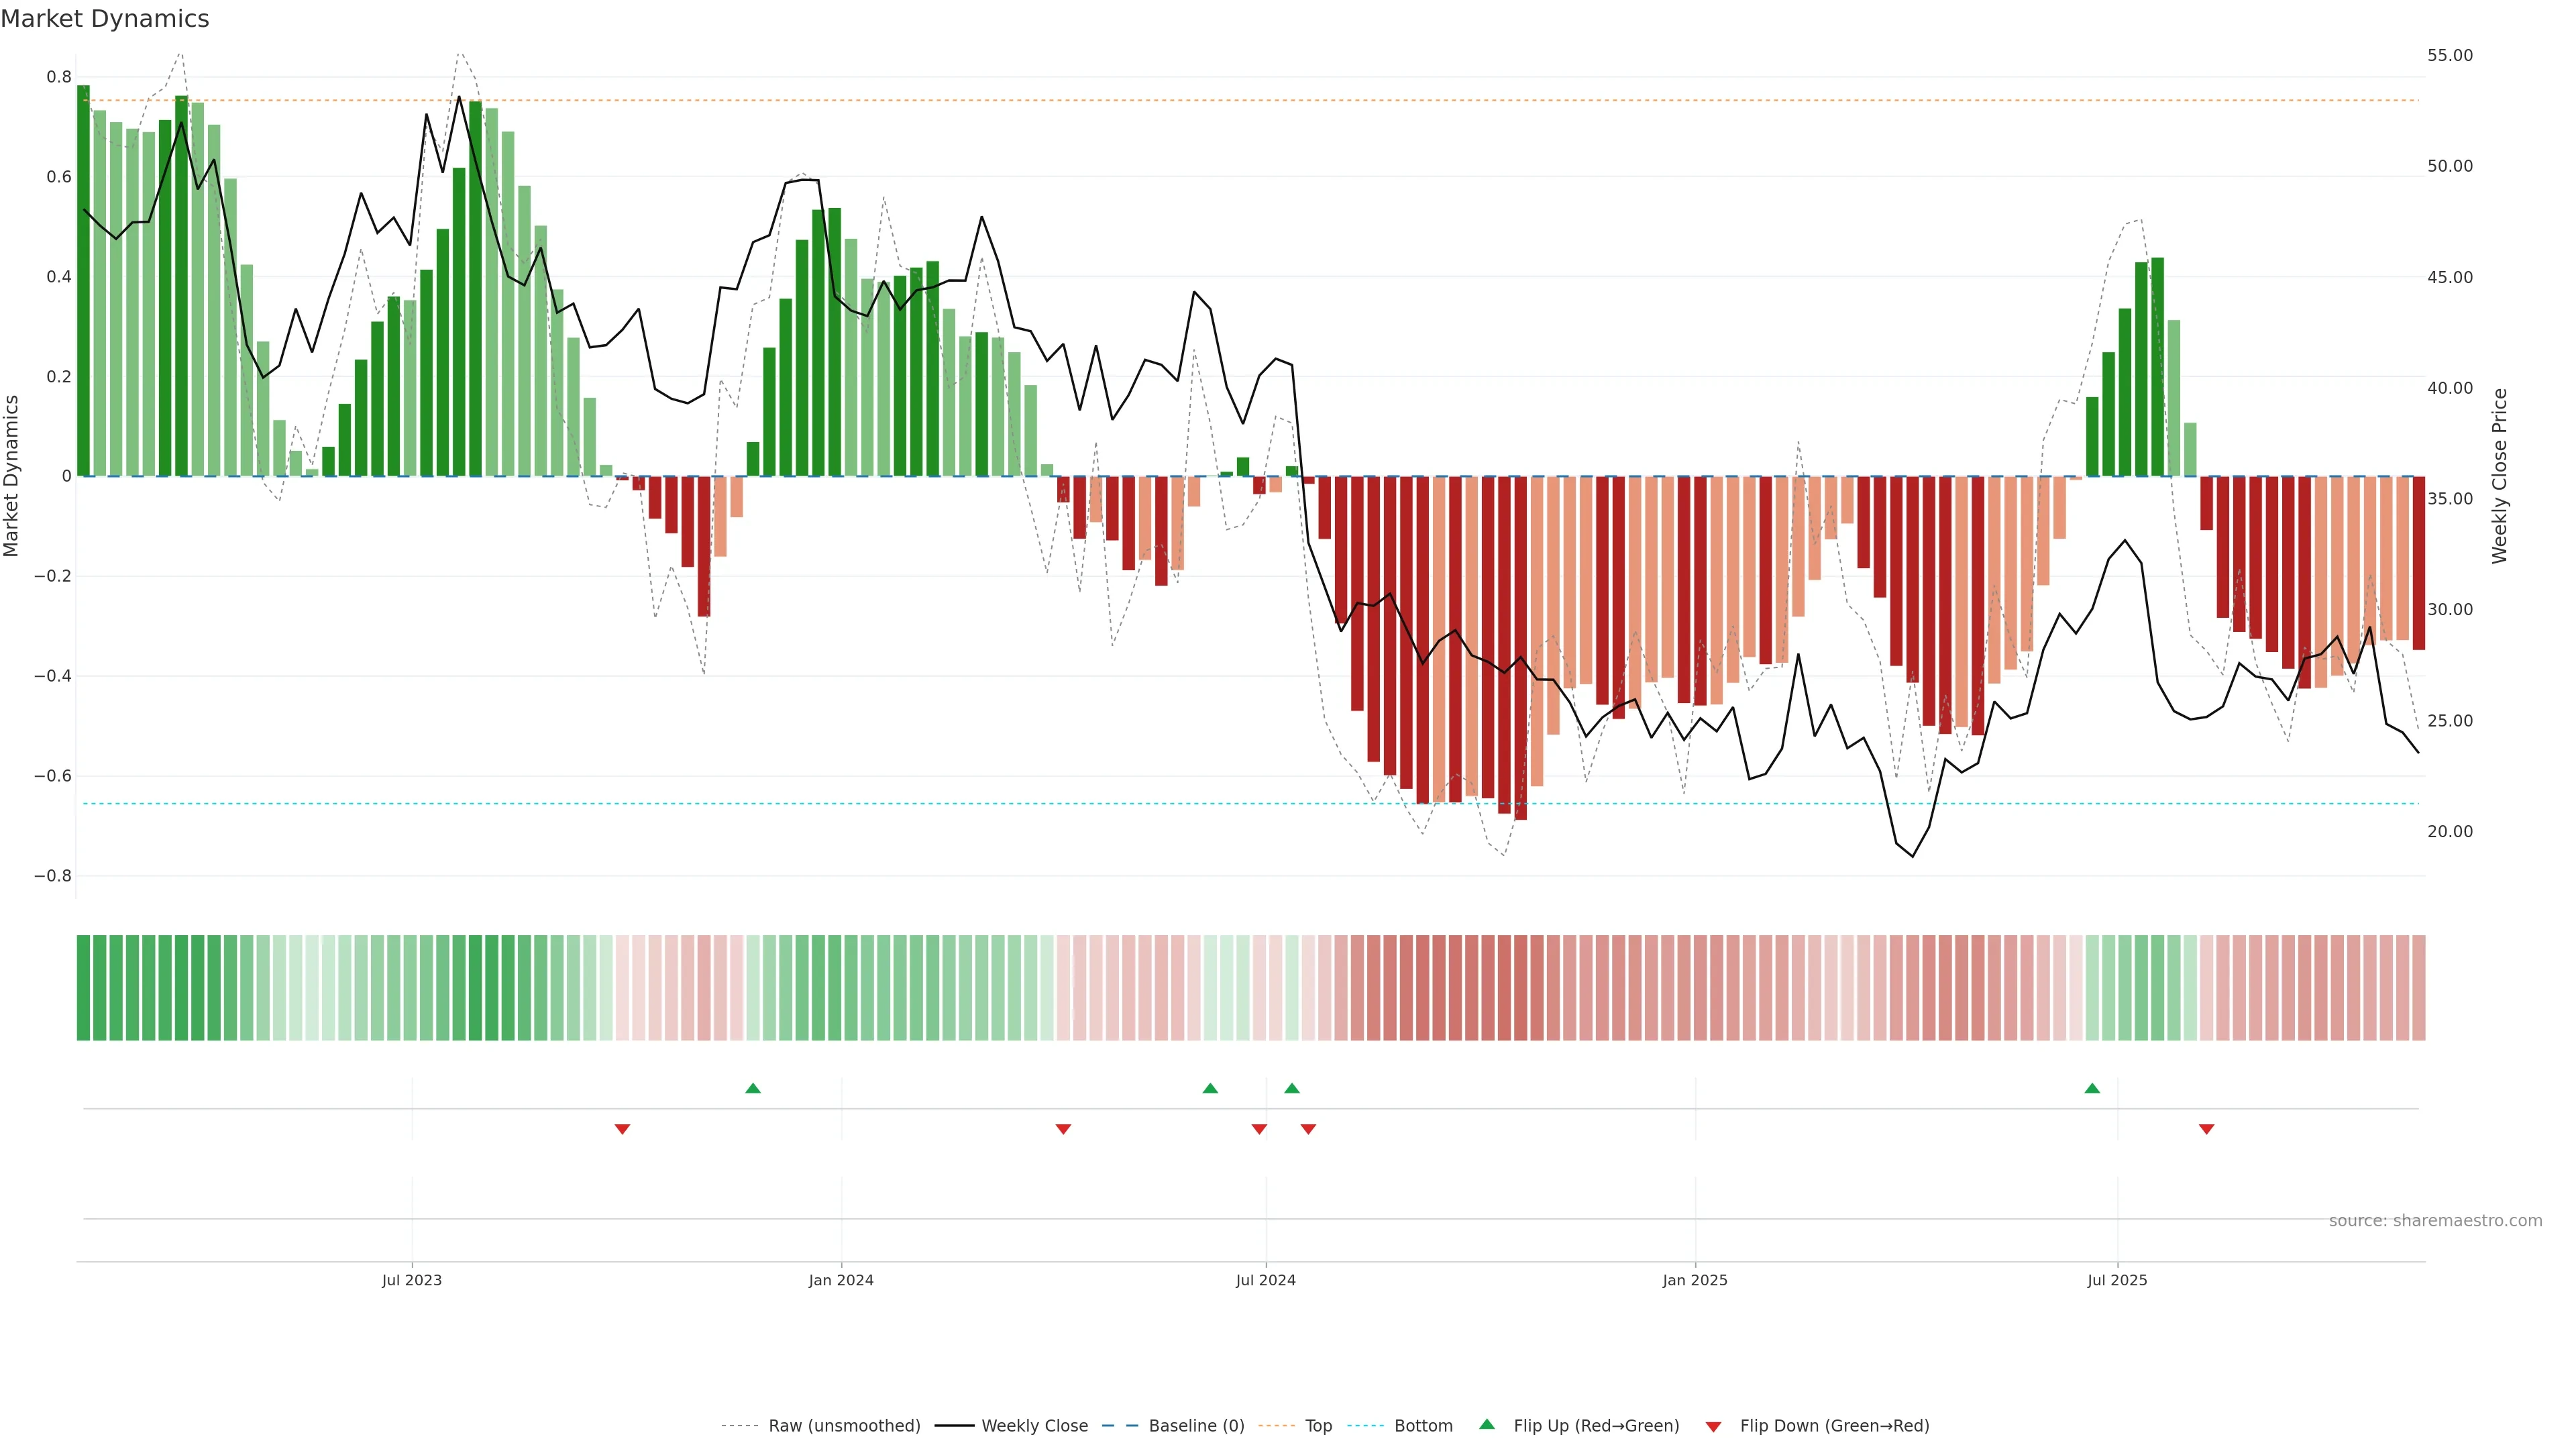The width and height of the screenshot is (2576, 1449).
Task: Click the source: sharemaestro.com text
Action: [2435, 1221]
